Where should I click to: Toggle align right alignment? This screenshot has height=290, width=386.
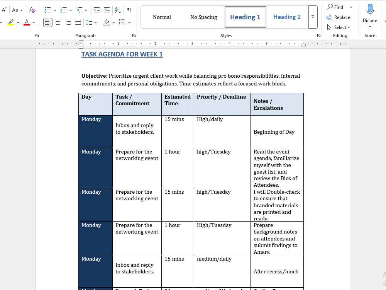tap(68, 22)
